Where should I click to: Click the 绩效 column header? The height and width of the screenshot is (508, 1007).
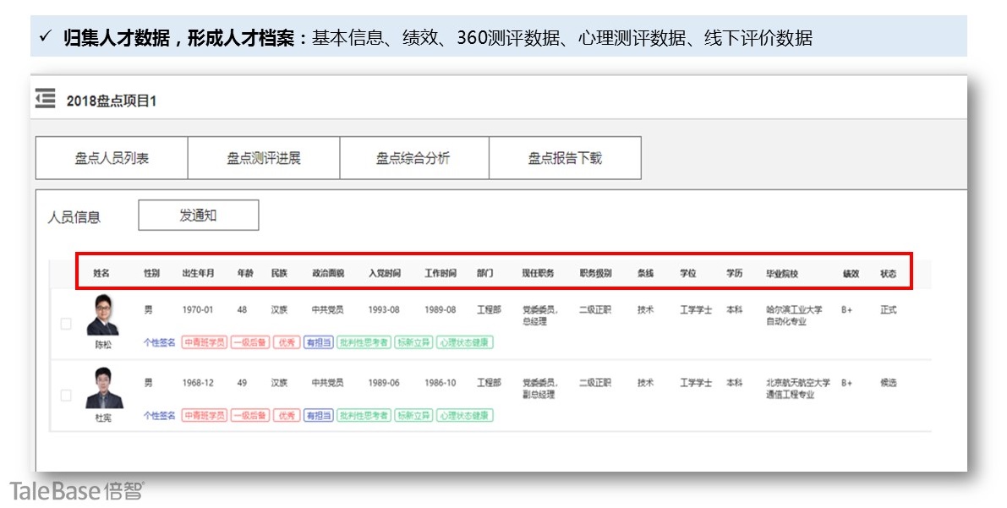[x=851, y=274]
